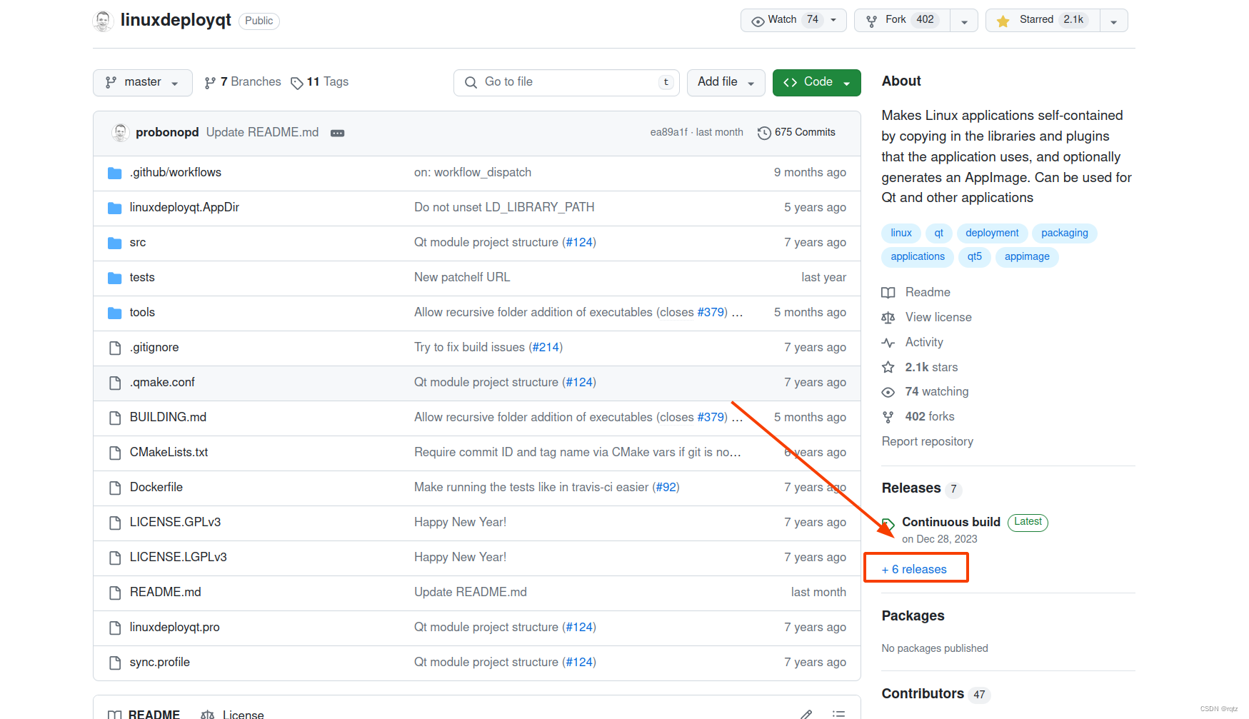Click the tools folder icon
The image size is (1249, 719).
click(x=114, y=313)
